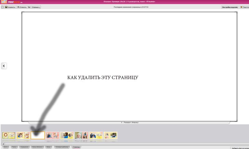Click the new document page icon
The image size is (249, 149).
tap(2, 7)
